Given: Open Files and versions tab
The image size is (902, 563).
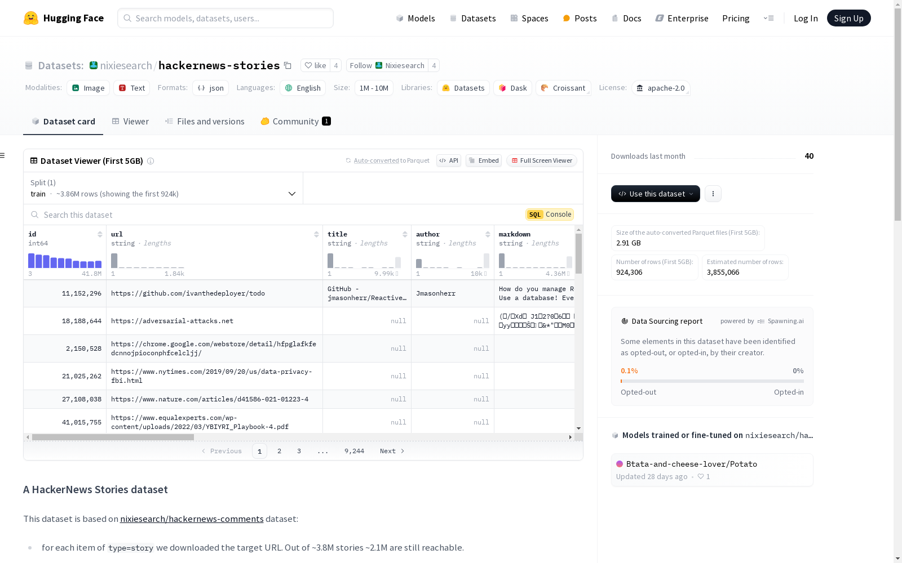Looking at the screenshot, I should [205, 122].
